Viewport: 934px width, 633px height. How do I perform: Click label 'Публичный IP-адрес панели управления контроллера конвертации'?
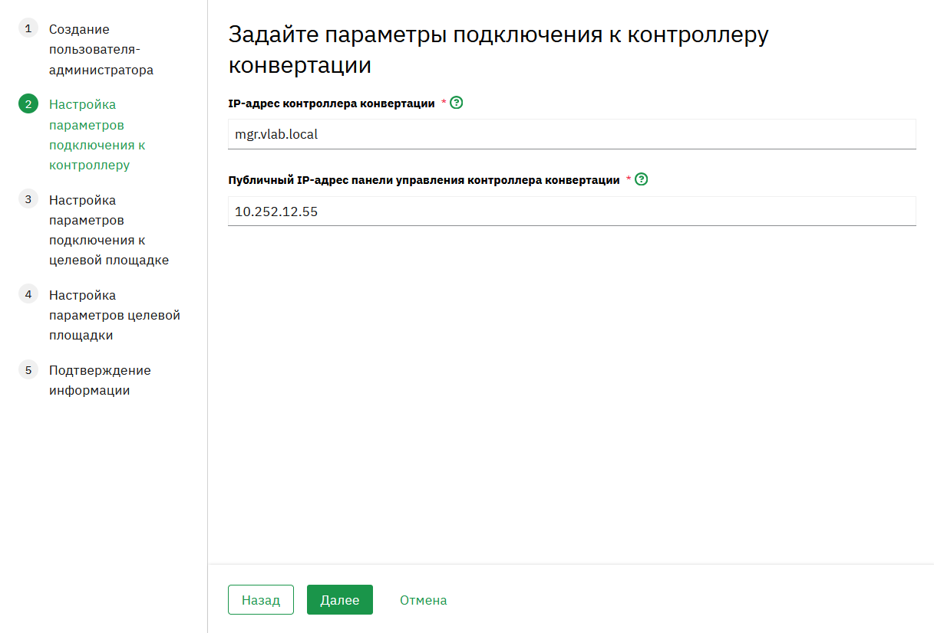click(x=424, y=180)
